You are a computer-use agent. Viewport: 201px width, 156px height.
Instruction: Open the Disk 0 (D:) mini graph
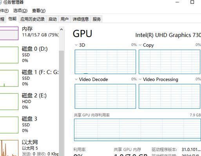[9, 55]
